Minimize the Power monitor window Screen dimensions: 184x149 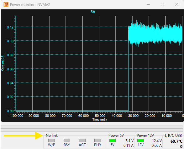(148, 5)
